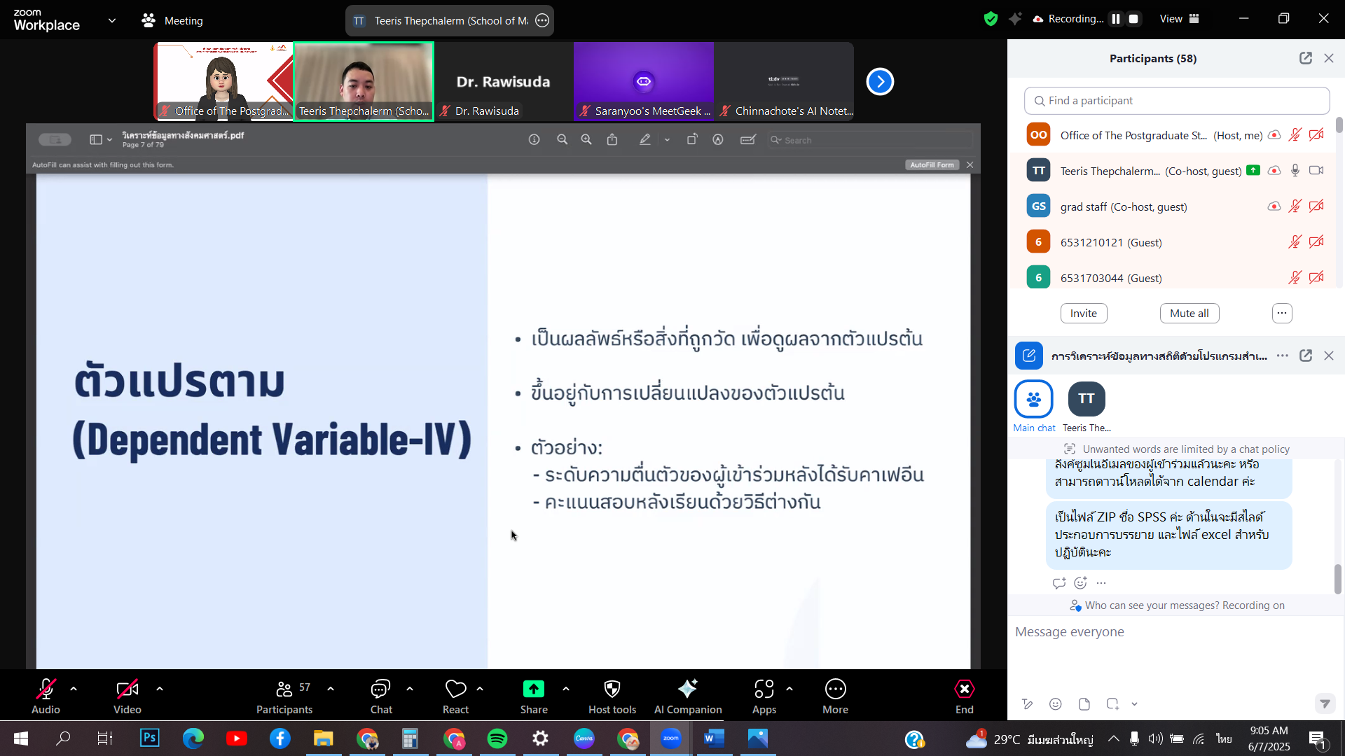Click the green Share screen button
Viewport: 1345px width, 756px height.
tap(533, 689)
